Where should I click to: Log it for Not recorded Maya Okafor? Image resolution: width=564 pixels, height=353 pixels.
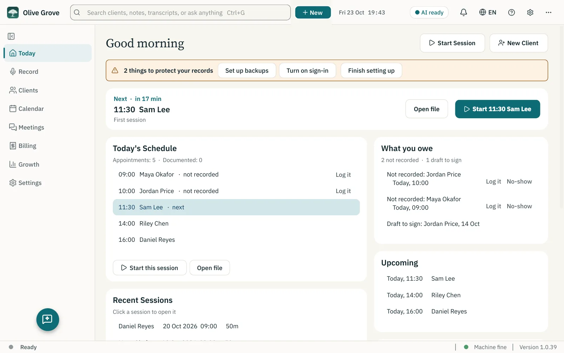(x=493, y=206)
